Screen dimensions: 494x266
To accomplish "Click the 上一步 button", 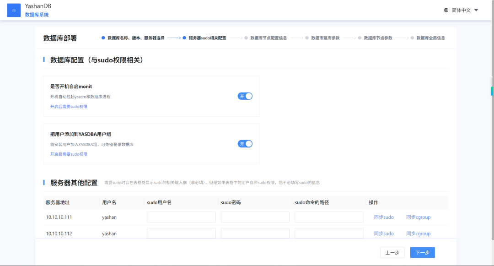I will 392,252.
